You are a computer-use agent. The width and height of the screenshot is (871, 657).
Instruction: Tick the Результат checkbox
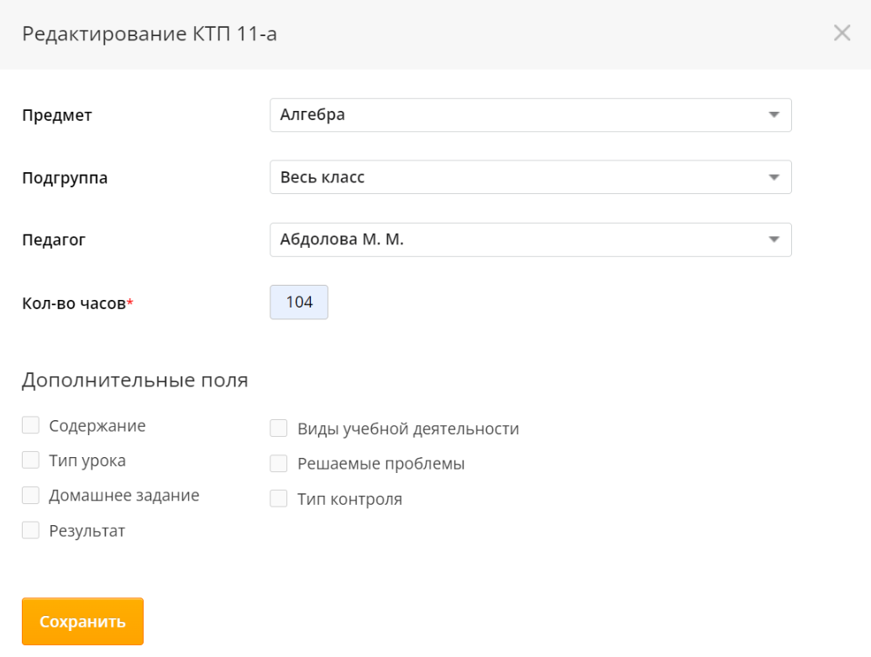pos(31,530)
